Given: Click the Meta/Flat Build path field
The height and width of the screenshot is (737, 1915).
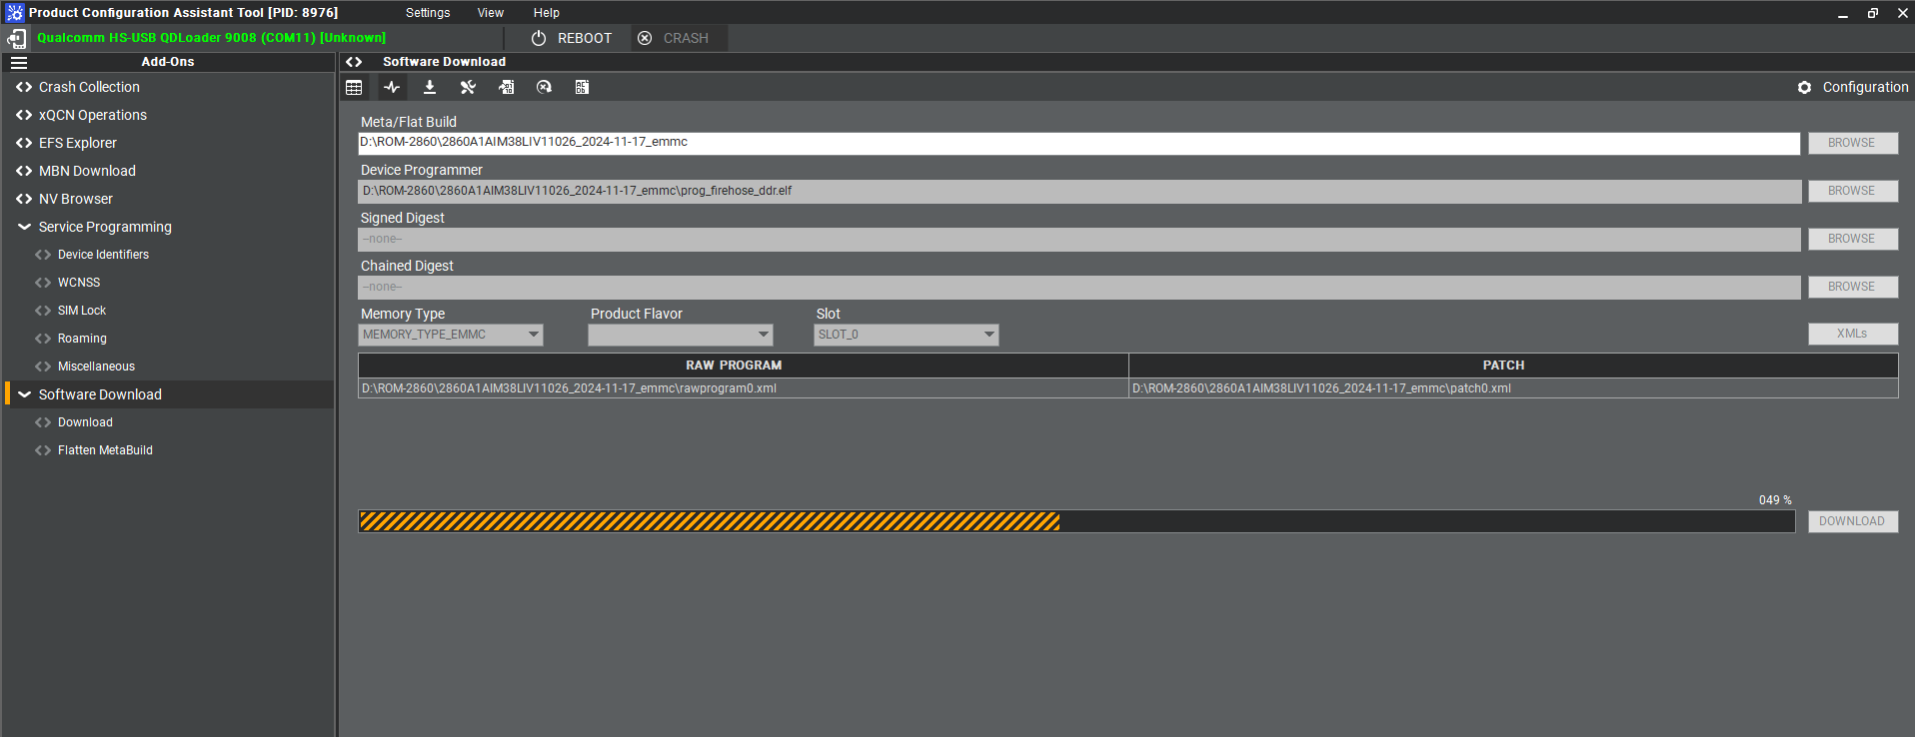Looking at the screenshot, I should click(1077, 143).
